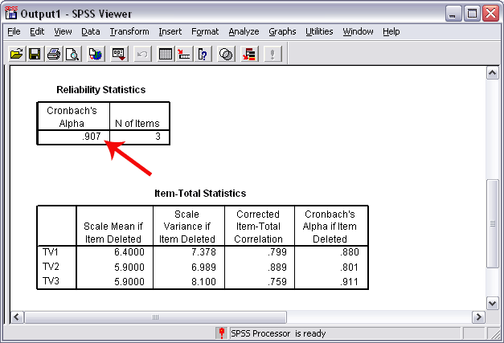Screen dimensions: 504x343
Task: Click the vertical scrollbar thumb
Action: point(493,223)
